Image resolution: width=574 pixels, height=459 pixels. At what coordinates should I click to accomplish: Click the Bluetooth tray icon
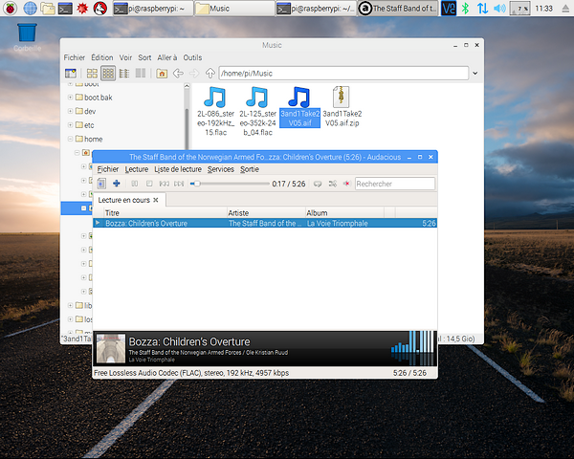(x=465, y=8)
